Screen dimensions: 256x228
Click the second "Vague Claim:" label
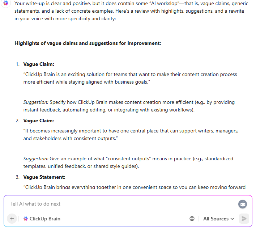pos(39,121)
